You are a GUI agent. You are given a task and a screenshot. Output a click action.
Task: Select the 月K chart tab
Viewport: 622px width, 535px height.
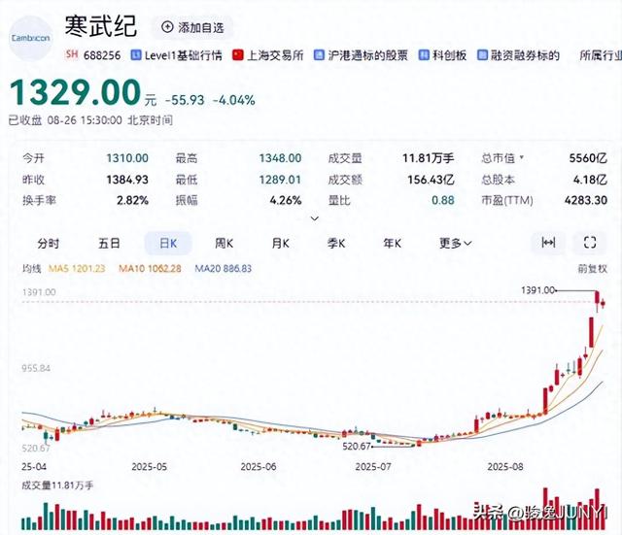click(x=281, y=243)
